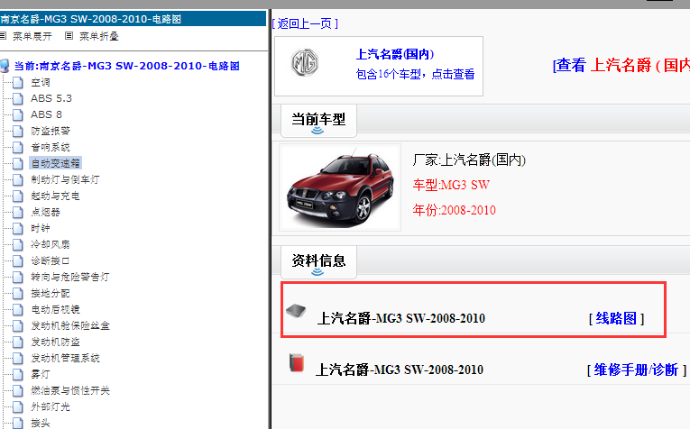The image size is (690, 429).
Task: Click the 菜单展开 expand-menu icon
Action: (x=2, y=36)
